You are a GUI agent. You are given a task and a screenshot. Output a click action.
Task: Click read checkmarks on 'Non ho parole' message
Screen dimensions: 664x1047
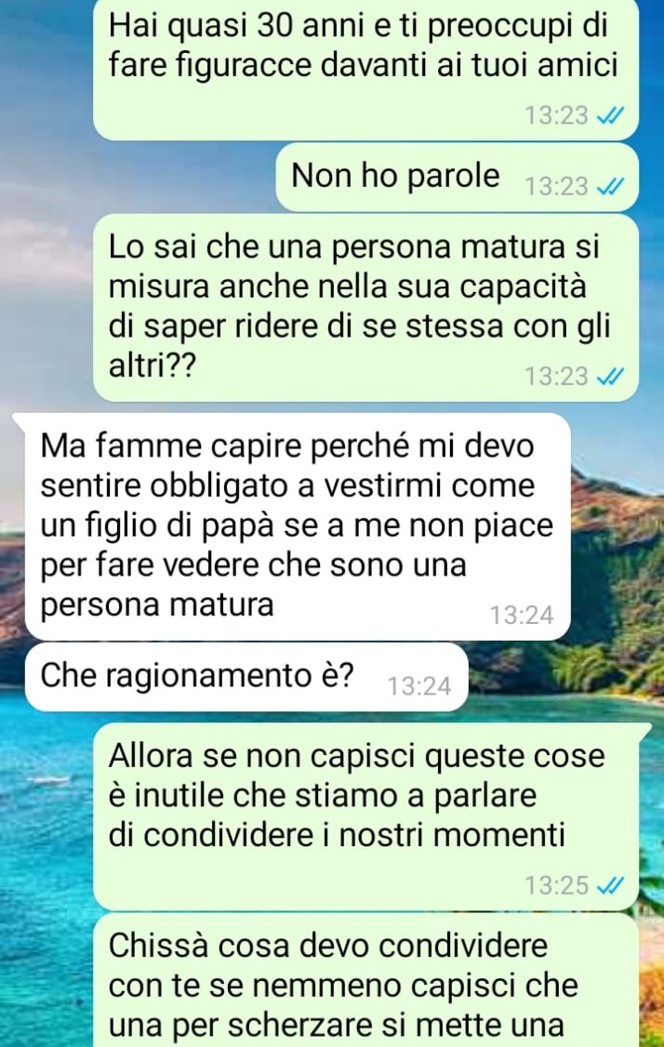(x=609, y=187)
